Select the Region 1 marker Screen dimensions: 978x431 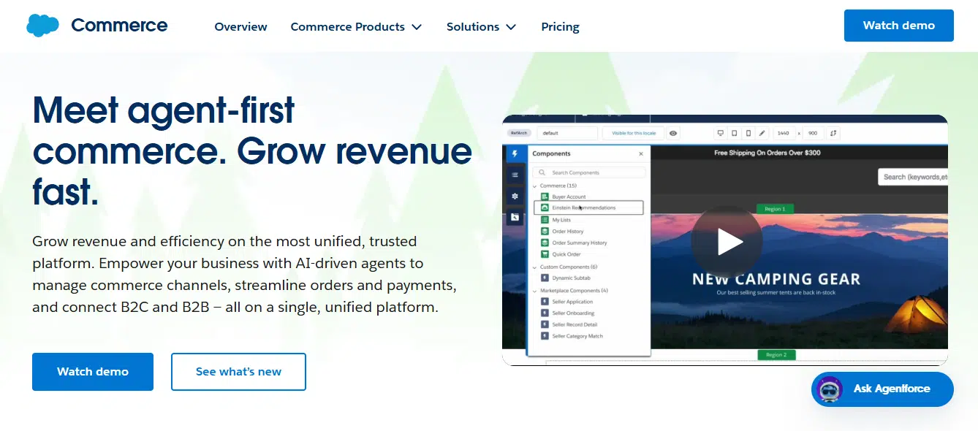pyautogui.click(x=775, y=209)
